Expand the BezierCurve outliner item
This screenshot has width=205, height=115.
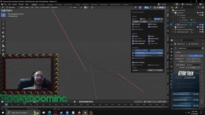[x=176, y=25]
